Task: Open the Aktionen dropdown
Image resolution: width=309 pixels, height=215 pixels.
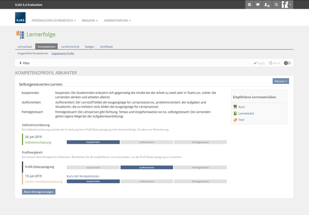Action: click(281, 81)
